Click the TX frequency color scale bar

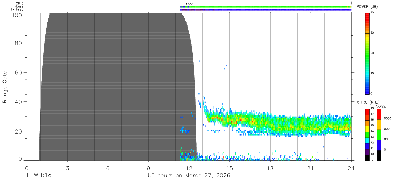point(367,134)
